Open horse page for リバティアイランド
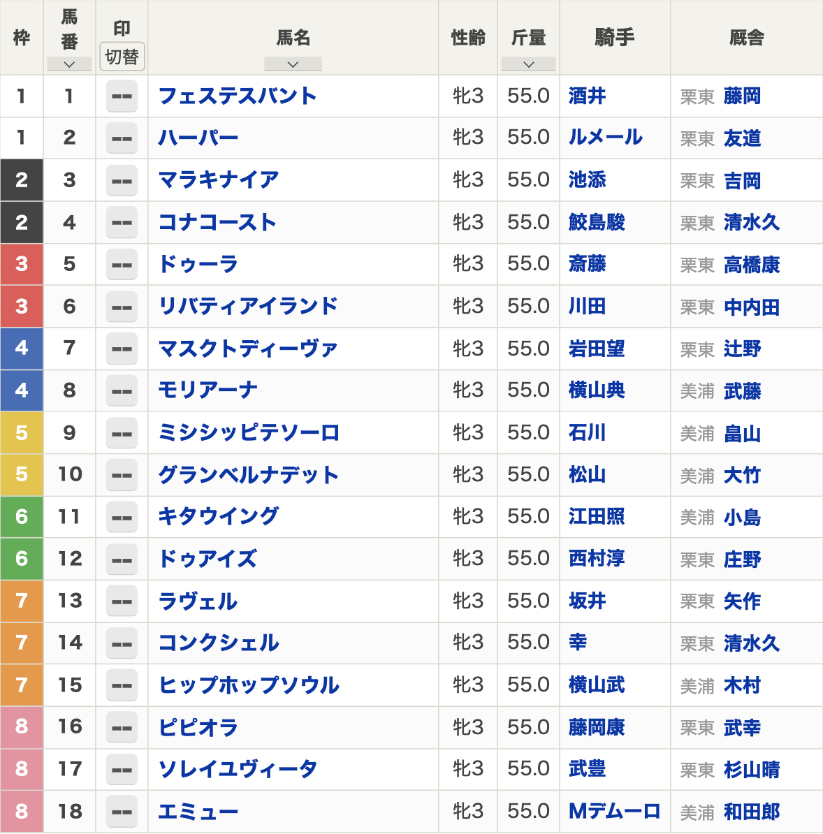This screenshot has height=834, width=823. tap(248, 307)
